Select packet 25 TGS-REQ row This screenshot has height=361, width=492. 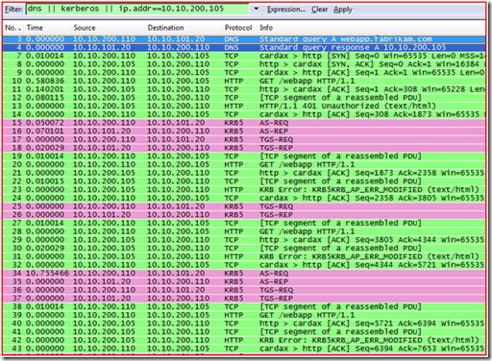coord(244,206)
